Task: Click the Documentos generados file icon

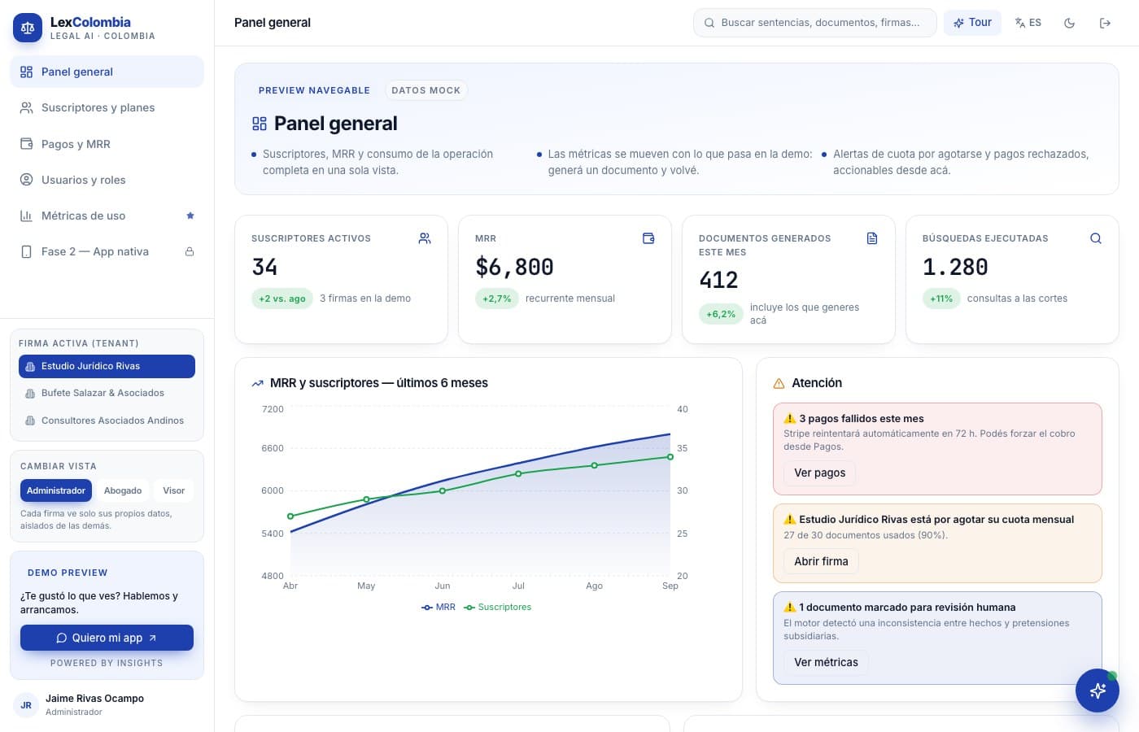Action: [x=872, y=238]
